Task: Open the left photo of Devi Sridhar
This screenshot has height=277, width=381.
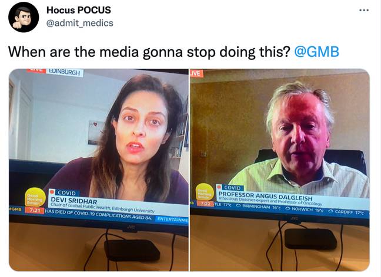Action: tap(99, 170)
